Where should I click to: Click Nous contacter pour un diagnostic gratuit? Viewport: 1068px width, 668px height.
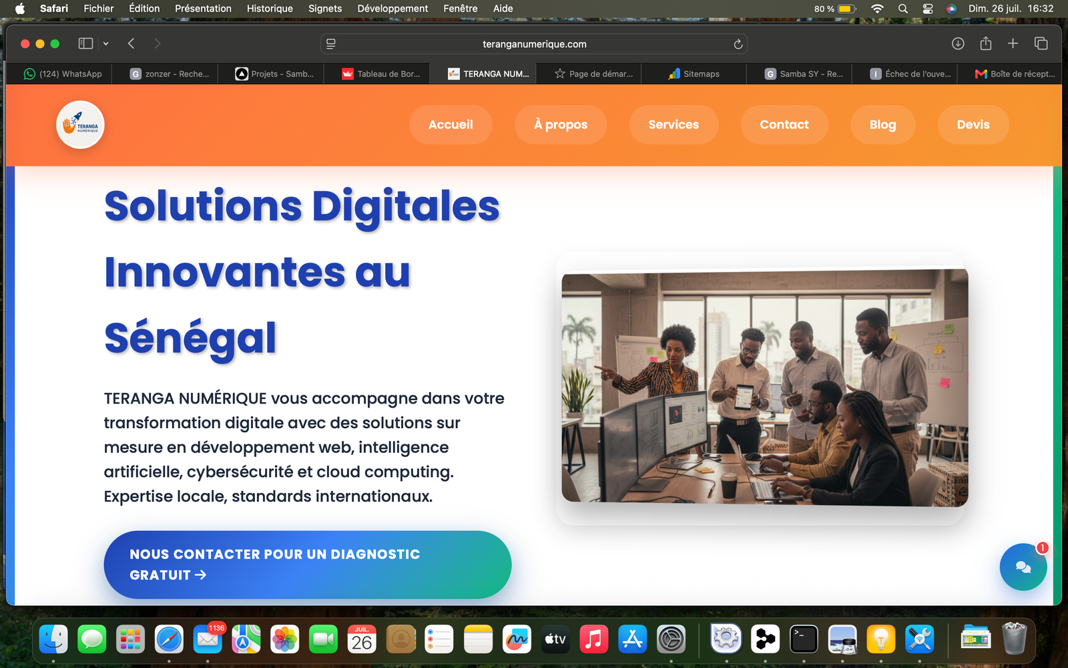pyautogui.click(x=308, y=564)
